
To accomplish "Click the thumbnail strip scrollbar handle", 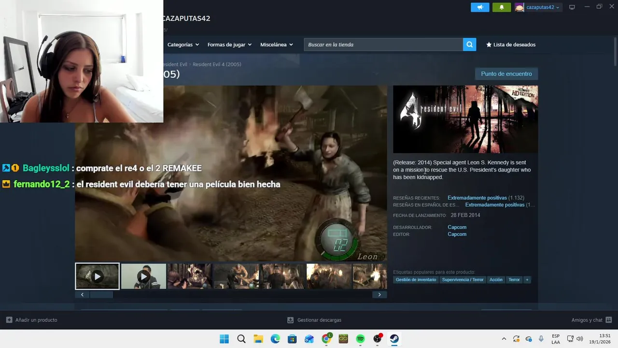I will click(101, 294).
